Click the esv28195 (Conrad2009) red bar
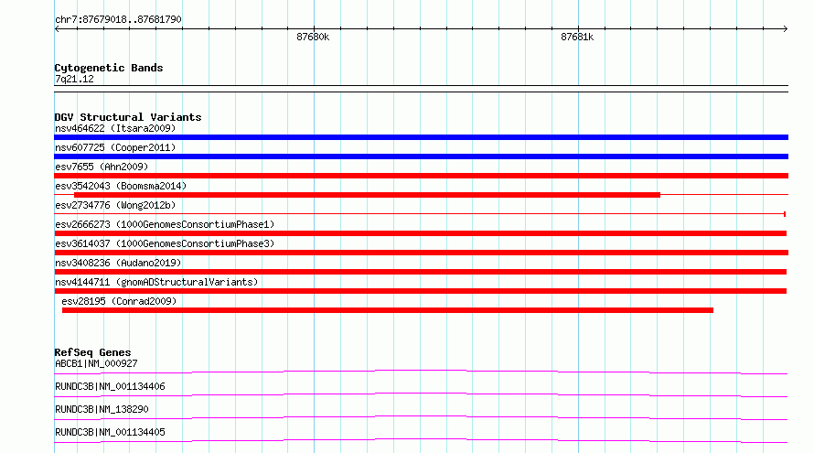 click(x=387, y=310)
